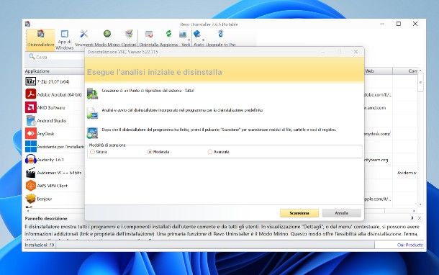This screenshot has width=439, height=275.
Task: Click the search magnifier icon
Action: (x=32, y=57)
